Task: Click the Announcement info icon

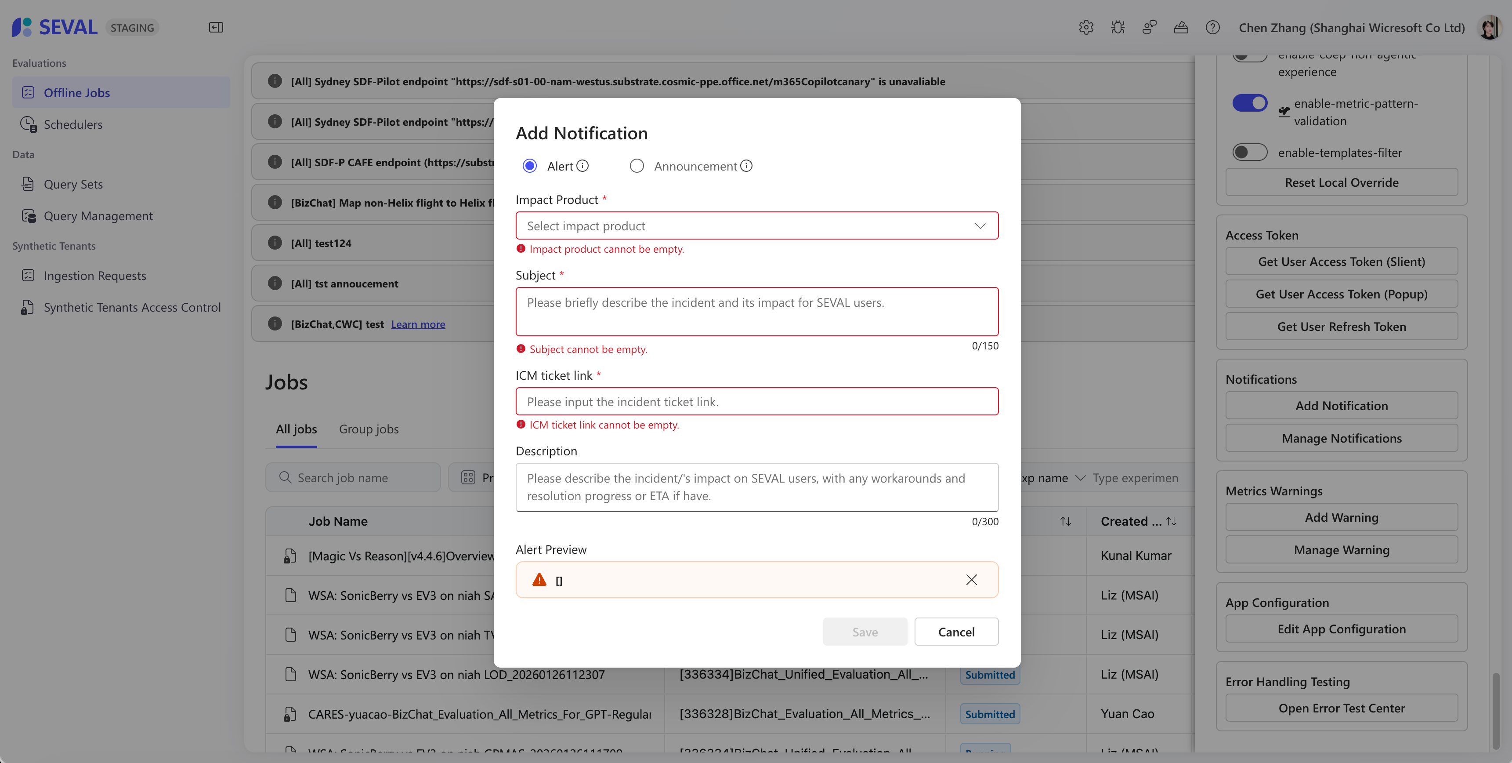Action: click(x=746, y=166)
